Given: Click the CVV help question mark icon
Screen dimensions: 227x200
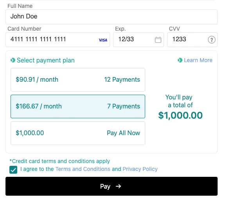Looking at the screenshot, I should coord(212,40).
